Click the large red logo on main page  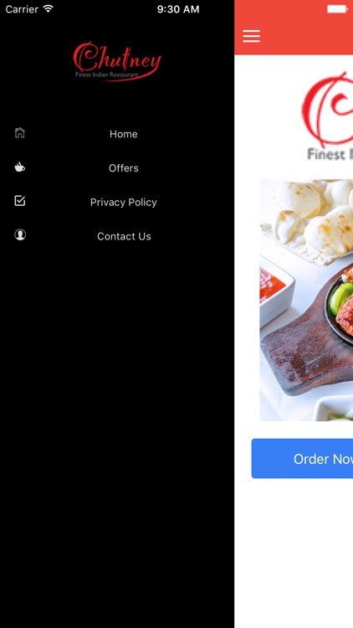coord(327,116)
